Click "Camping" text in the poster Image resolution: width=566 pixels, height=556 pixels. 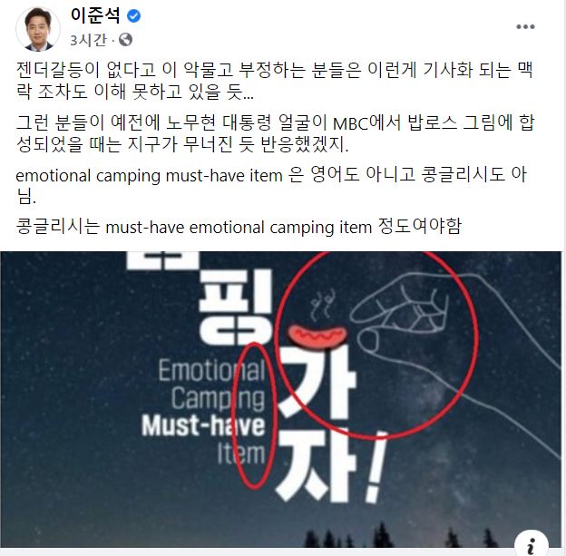pyautogui.click(x=218, y=398)
